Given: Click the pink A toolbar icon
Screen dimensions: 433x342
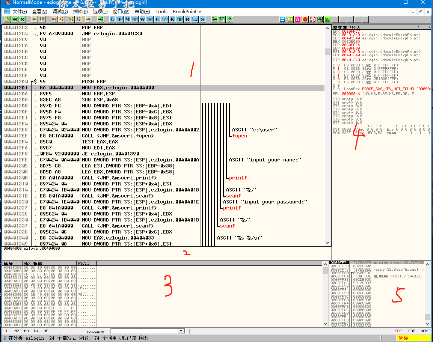Looking at the screenshot, I should 297,19.
